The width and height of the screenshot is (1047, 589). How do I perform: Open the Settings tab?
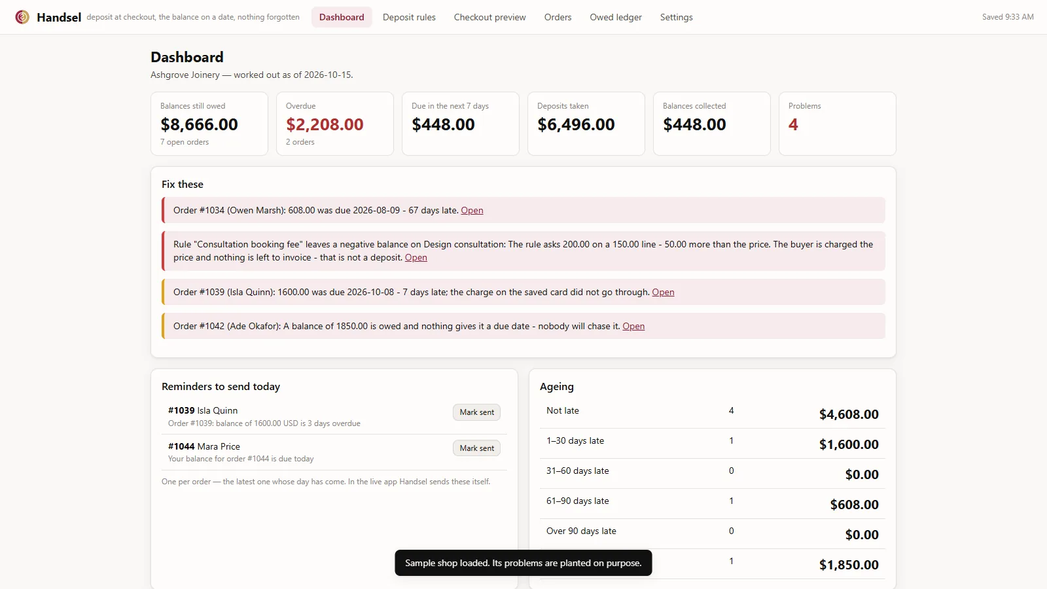click(676, 17)
